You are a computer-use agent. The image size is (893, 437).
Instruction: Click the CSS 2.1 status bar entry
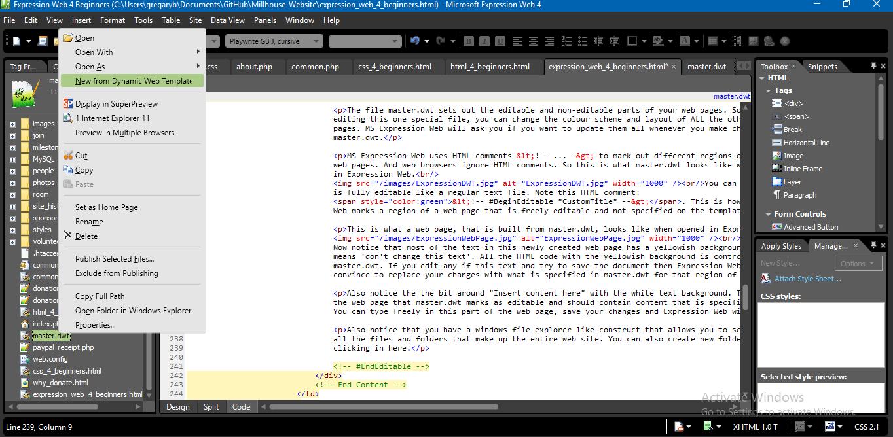tap(866, 427)
